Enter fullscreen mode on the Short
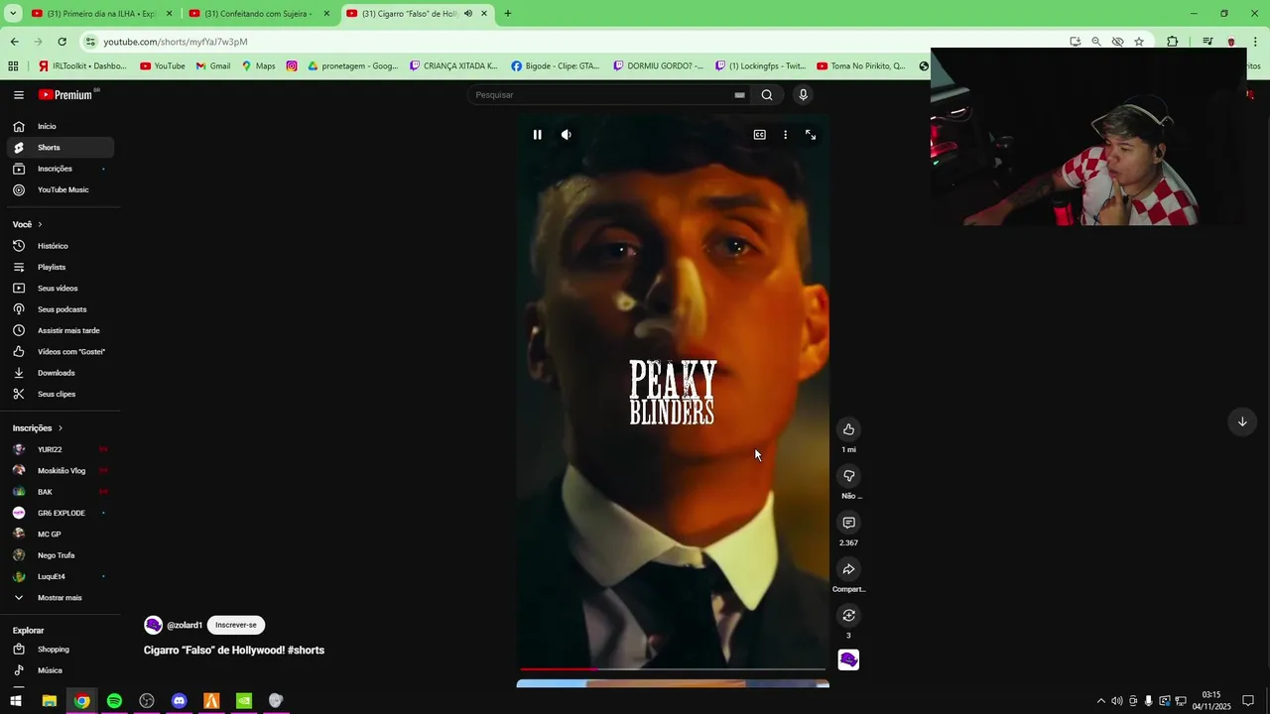 (811, 135)
